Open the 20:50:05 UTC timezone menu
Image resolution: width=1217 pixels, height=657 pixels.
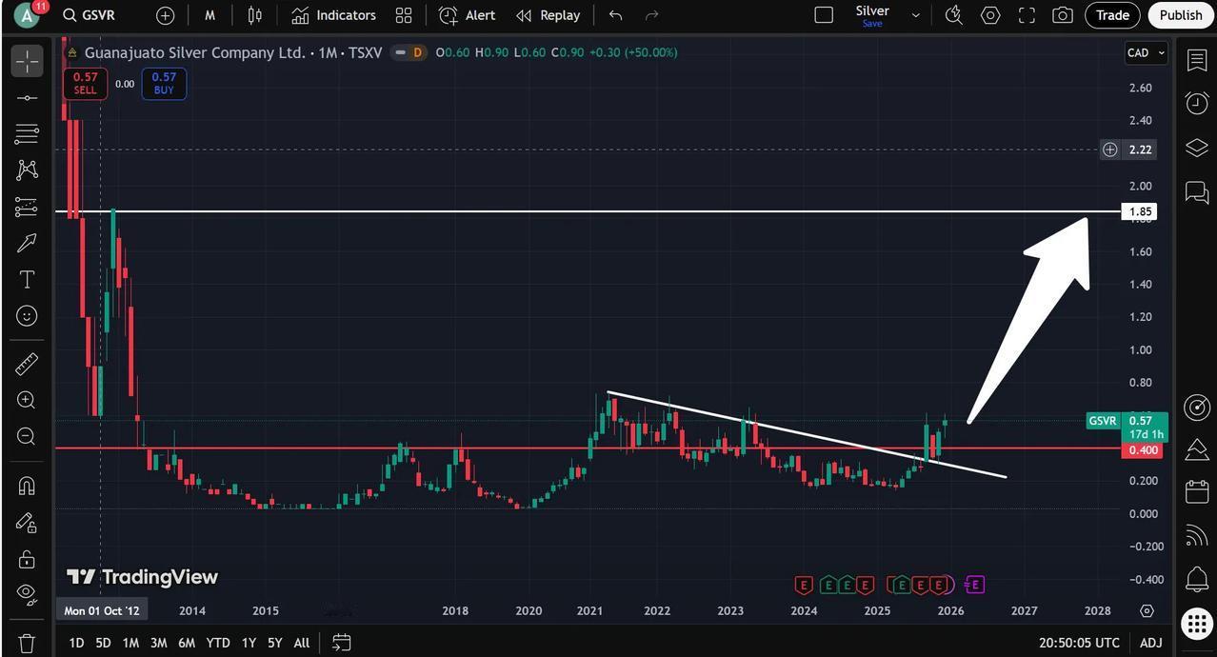tap(1079, 643)
